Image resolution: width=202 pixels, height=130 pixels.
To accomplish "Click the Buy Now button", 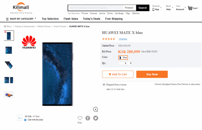I will (x=152, y=74).
